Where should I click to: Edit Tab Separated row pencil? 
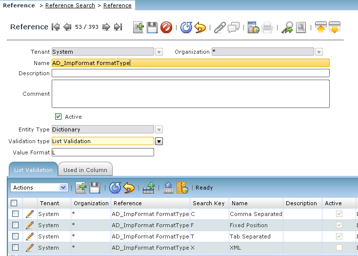[x=30, y=236]
